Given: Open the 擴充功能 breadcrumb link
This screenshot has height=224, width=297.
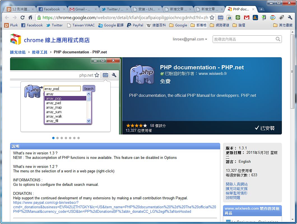Looking at the screenshot, I should pyautogui.click(x=18, y=52).
